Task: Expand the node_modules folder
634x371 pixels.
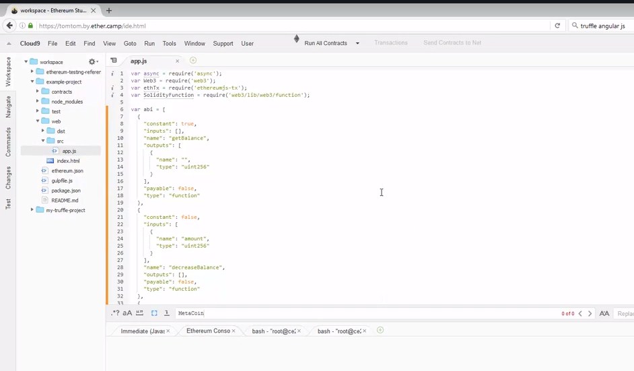Action: (x=38, y=101)
